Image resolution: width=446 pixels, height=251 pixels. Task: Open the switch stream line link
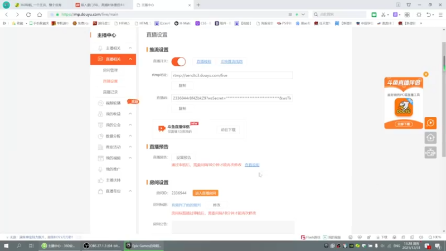click(x=231, y=61)
